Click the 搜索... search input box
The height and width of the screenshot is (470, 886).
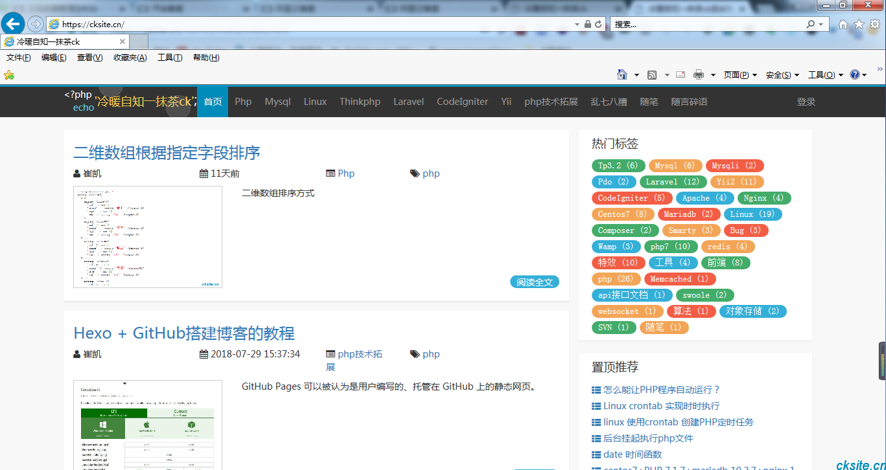pos(708,24)
